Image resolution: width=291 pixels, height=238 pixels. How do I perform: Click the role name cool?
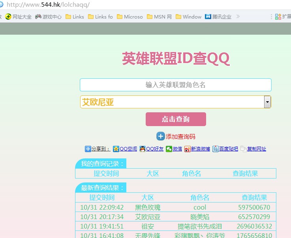point(200,207)
